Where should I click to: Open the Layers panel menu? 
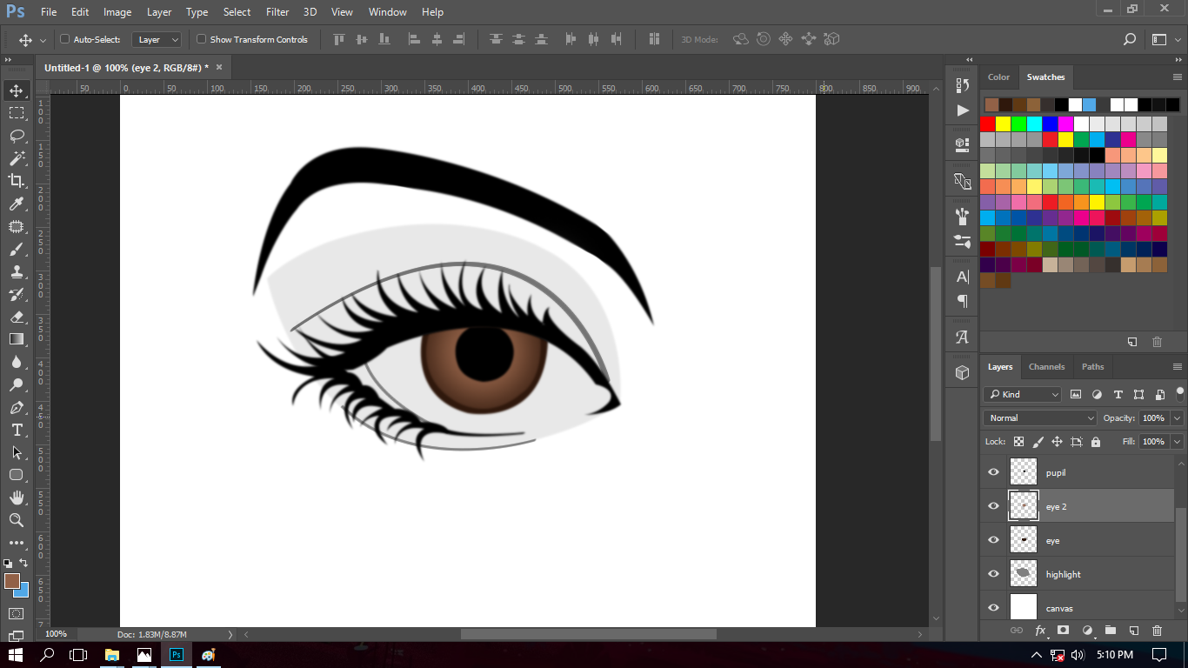1177,367
